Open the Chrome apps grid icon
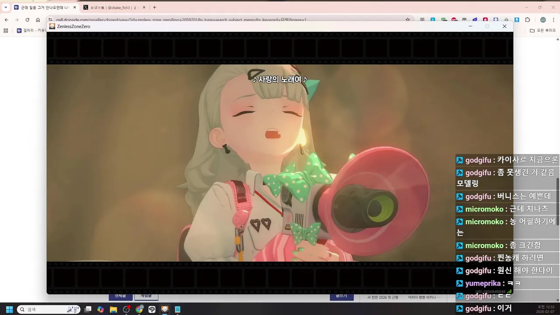This screenshot has height=315, width=560. 6,31
